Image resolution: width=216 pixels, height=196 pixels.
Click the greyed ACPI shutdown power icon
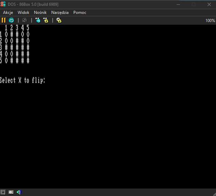point(25,20)
